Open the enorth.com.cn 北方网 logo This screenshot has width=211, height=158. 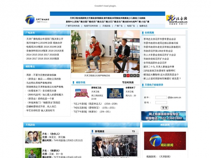(177, 20)
